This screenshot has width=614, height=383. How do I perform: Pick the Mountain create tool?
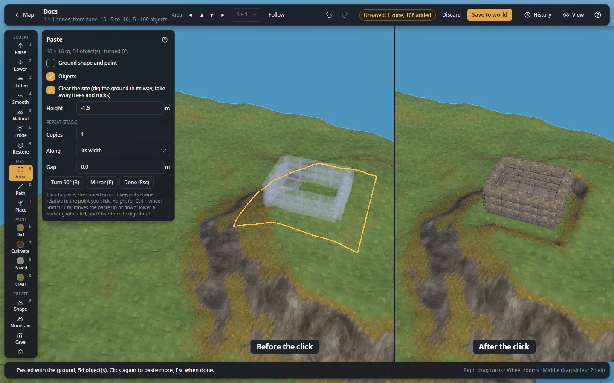pos(20,322)
